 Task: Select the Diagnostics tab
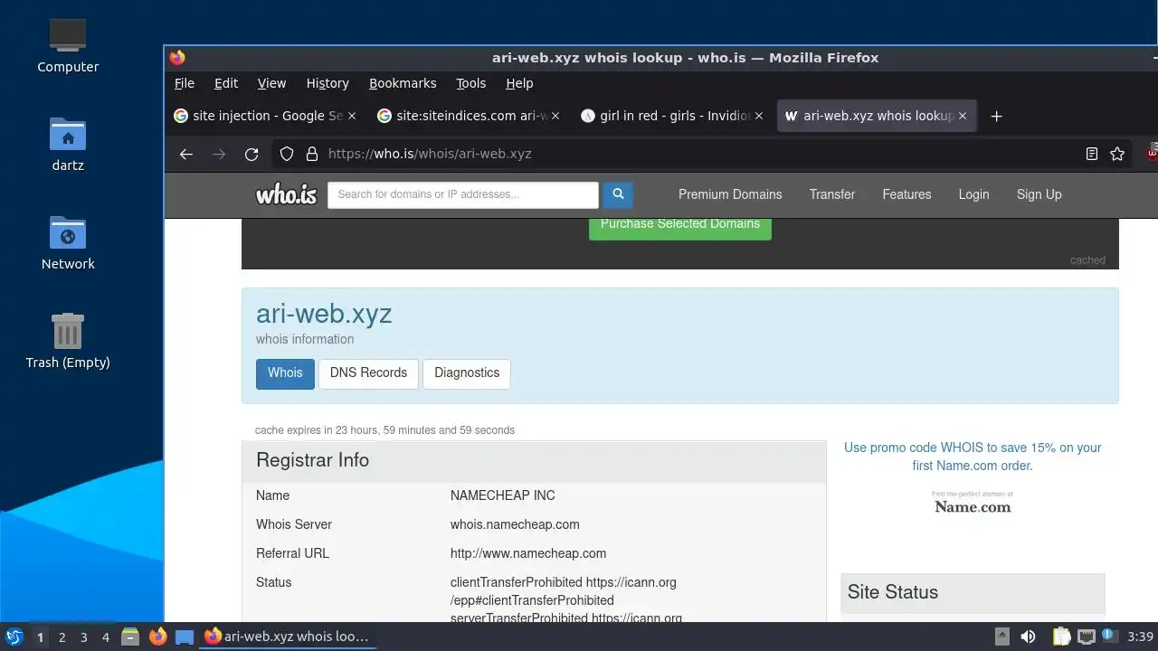point(467,373)
